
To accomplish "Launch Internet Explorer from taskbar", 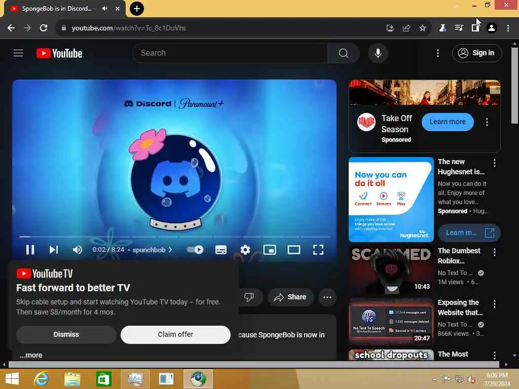I will [42, 379].
